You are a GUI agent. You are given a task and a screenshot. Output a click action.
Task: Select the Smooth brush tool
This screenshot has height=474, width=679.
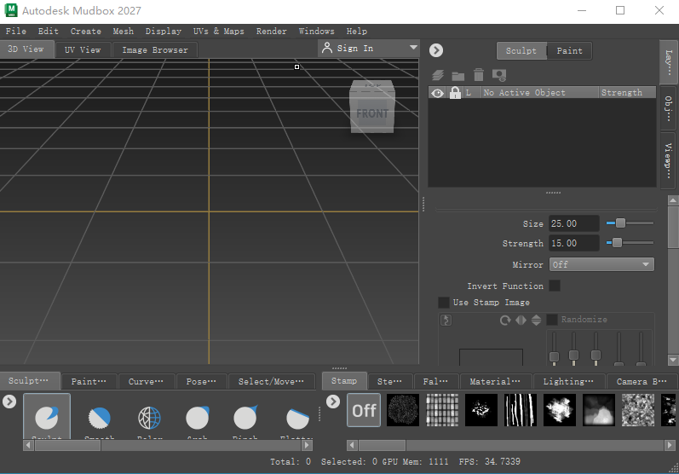coord(99,417)
